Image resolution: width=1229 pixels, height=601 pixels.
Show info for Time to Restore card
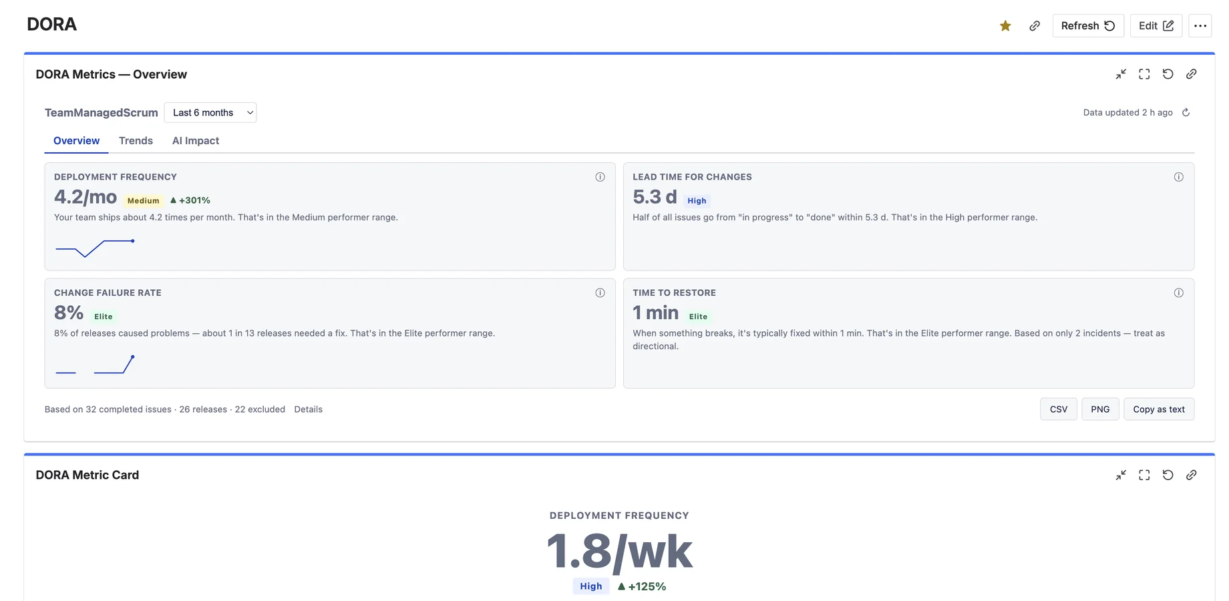coord(1178,292)
